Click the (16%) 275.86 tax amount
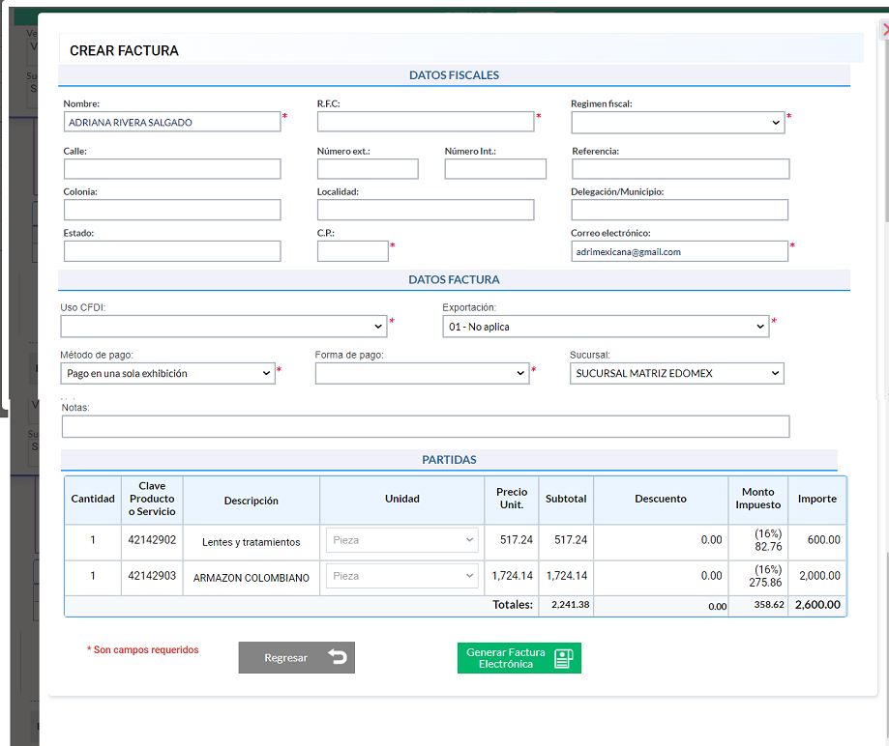 (x=765, y=576)
